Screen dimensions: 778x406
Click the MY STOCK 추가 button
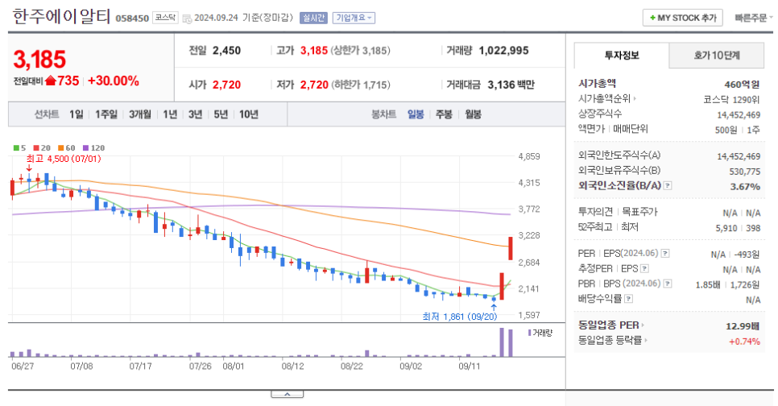pos(683,18)
